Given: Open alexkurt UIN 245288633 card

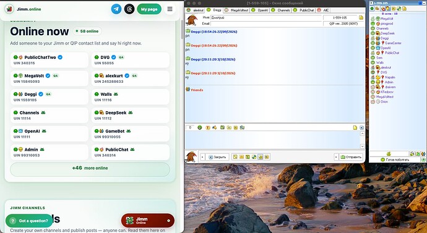Looking at the screenshot, I should [x=130, y=78].
